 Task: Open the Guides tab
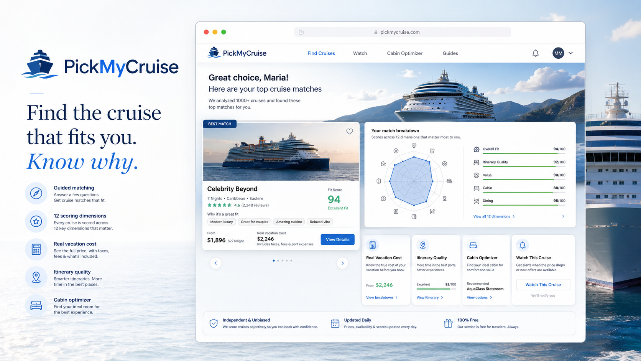(450, 53)
